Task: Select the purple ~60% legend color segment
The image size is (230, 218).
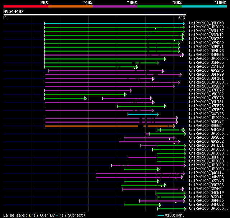Action: 115,6
